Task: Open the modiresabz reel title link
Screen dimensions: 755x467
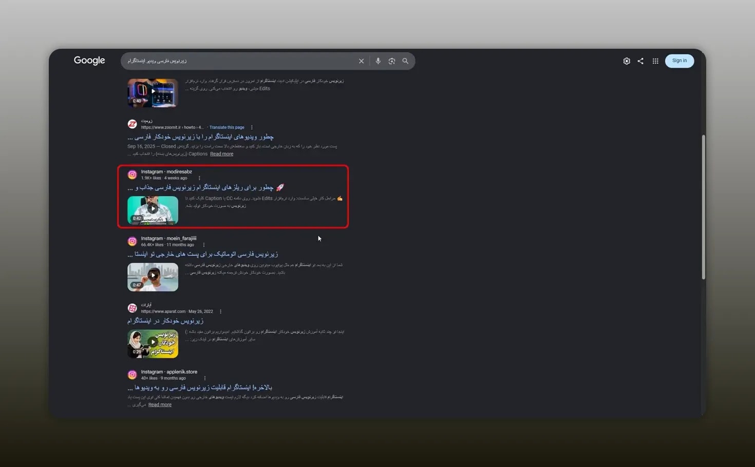Action: click(x=205, y=187)
